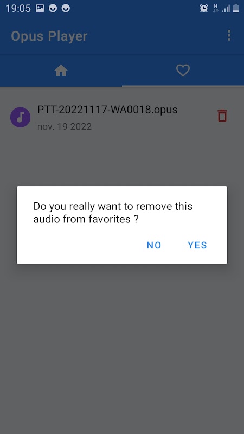Tap the battery status icon

236,8
